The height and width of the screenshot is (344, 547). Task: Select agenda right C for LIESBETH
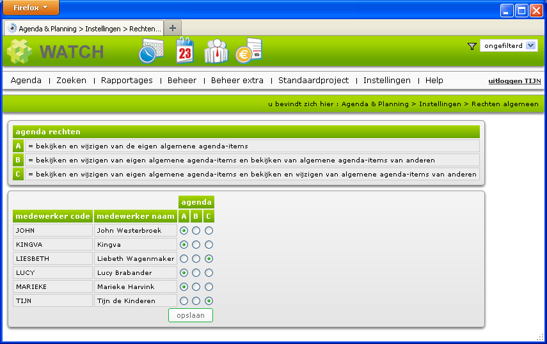pyautogui.click(x=209, y=258)
